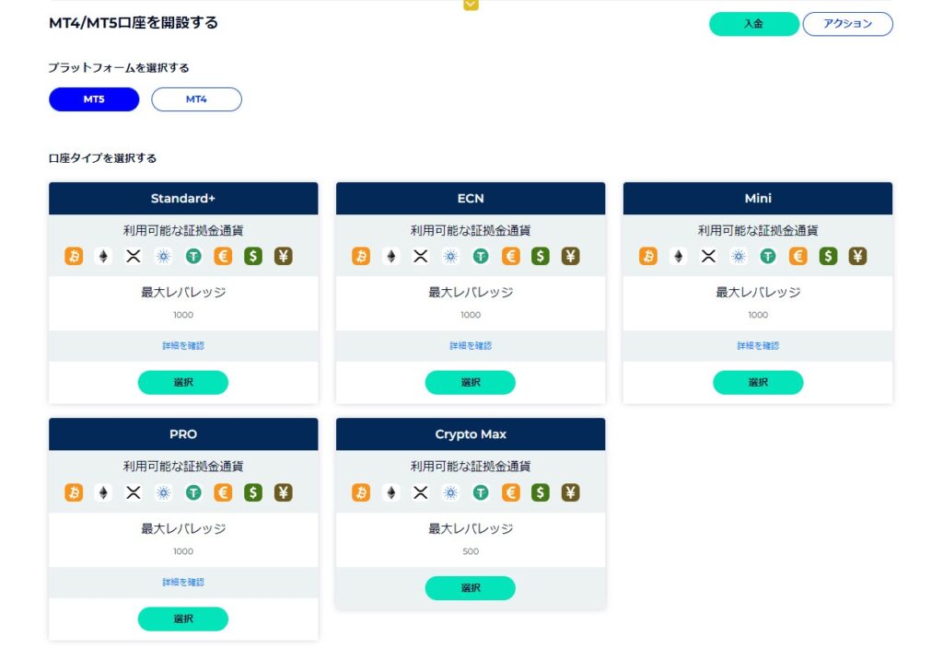943x659 pixels.
Task: Click the US dollar icon in ECN card
Action: point(540,256)
